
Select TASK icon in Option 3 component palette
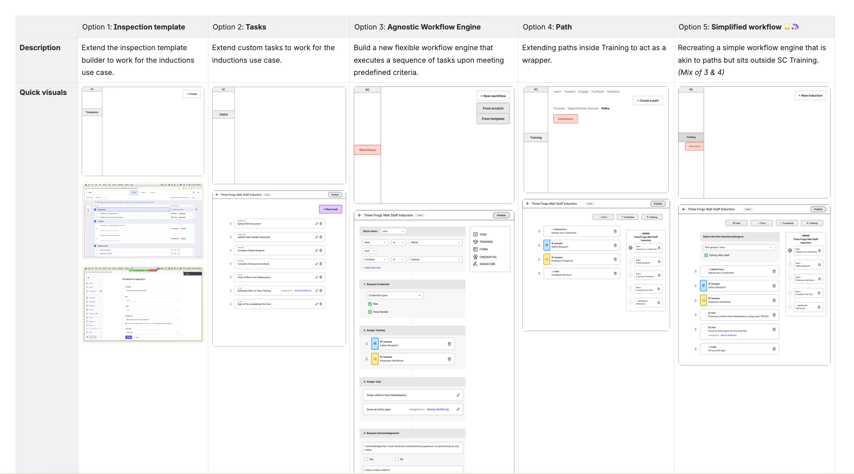pyautogui.click(x=476, y=235)
